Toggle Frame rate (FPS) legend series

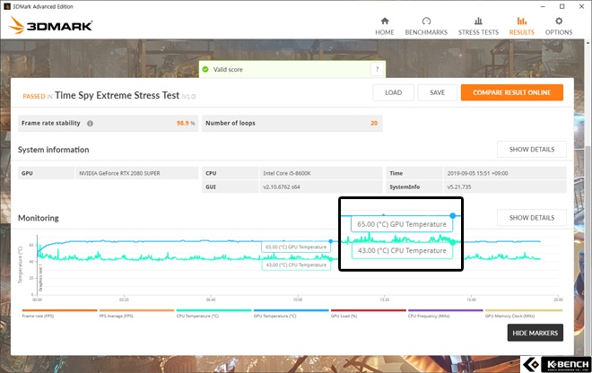tap(60, 314)
